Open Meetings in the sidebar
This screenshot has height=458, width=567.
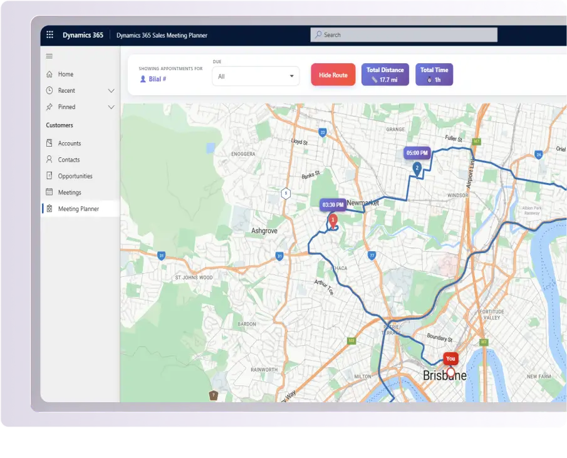coord(80,192)
